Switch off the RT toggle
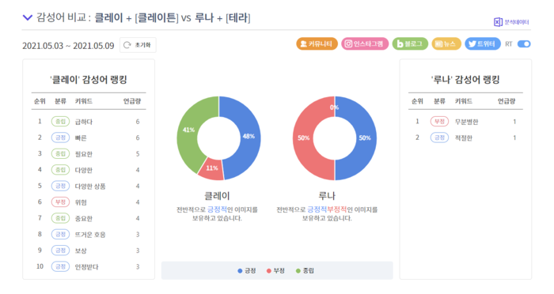Viewport: 554px width, 294px height. (524, 44)
